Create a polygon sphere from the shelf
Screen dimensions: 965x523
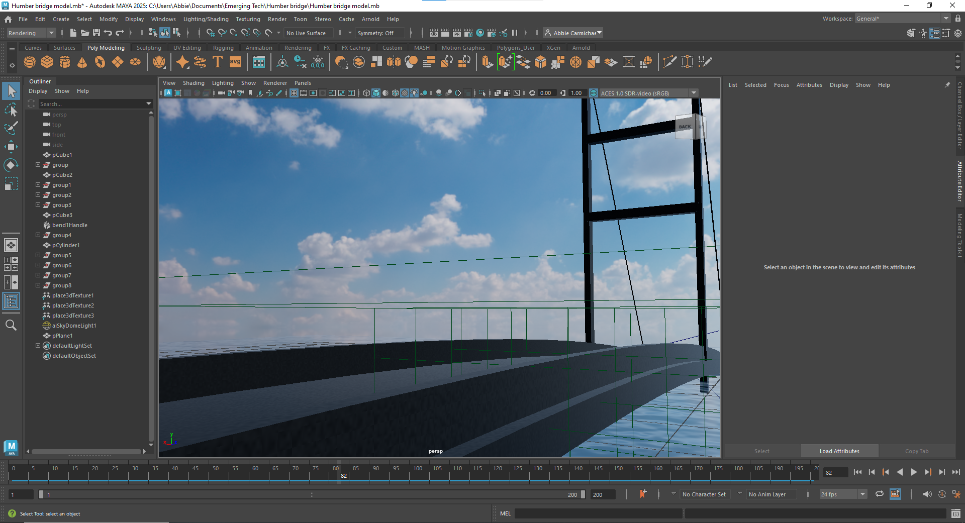pyautogui.click(x=30, y=62)
